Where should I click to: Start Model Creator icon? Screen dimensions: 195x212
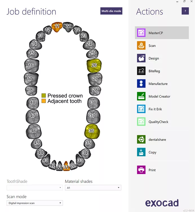tap(141, 96)
